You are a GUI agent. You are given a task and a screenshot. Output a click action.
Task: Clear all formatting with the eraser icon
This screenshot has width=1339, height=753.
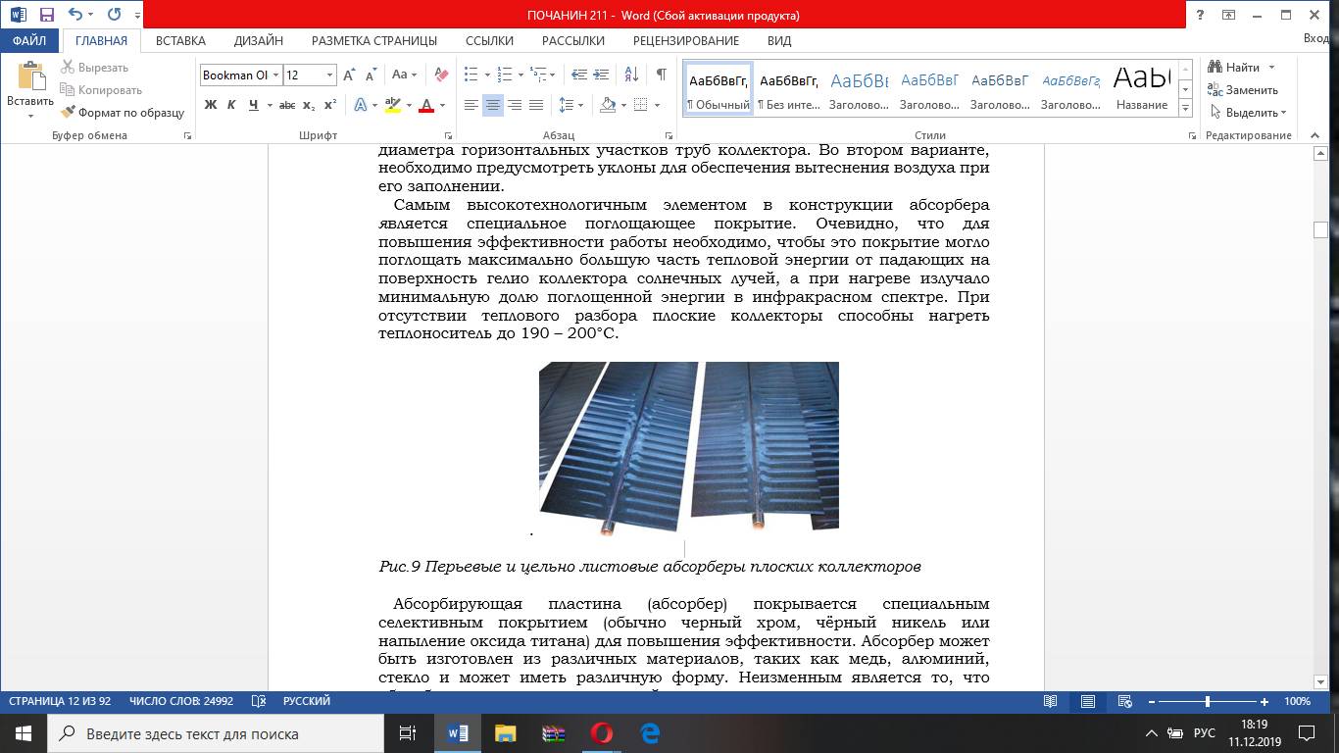click(x=440, y=75)
